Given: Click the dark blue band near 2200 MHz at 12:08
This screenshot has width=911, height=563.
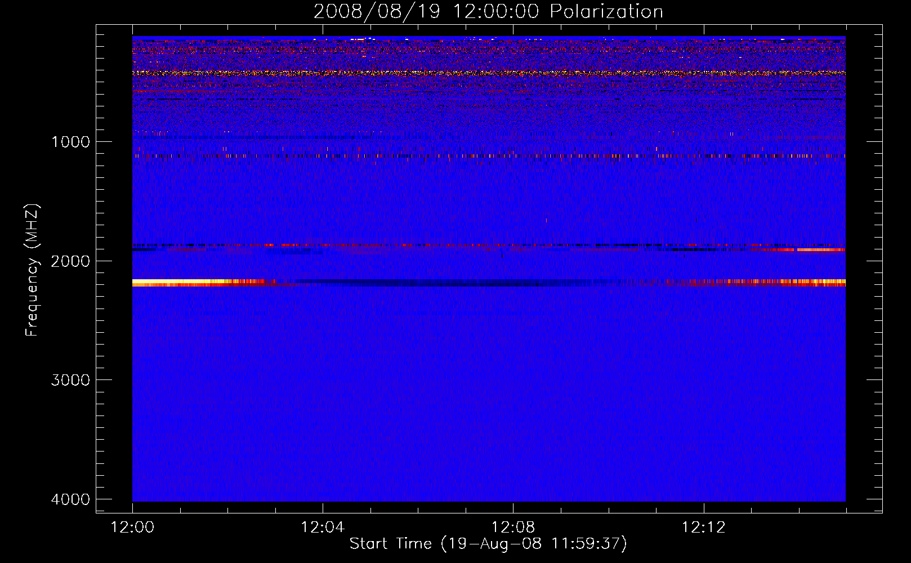Looking at the screenshot, I should pos(450,283).
